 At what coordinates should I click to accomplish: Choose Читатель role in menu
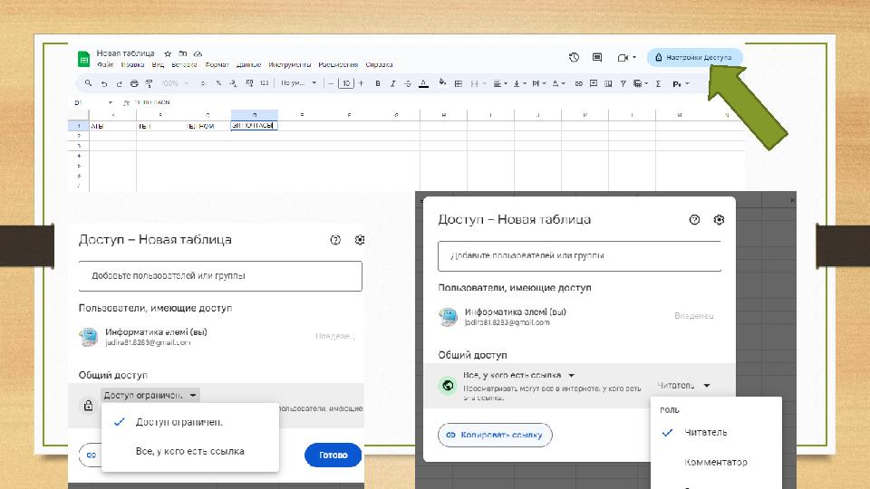716,433
